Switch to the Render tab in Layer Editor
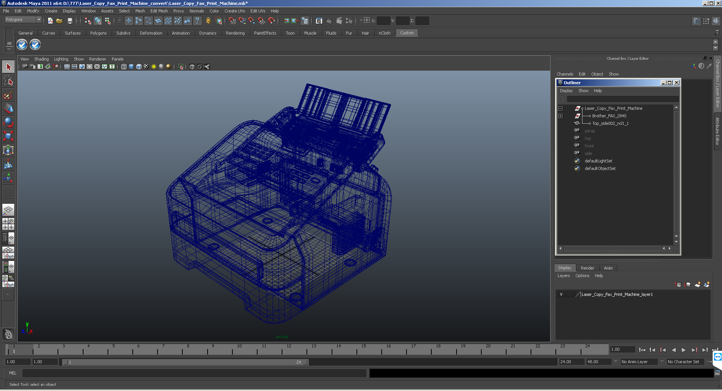Screen dimensions: 722x391 [587, 268]
